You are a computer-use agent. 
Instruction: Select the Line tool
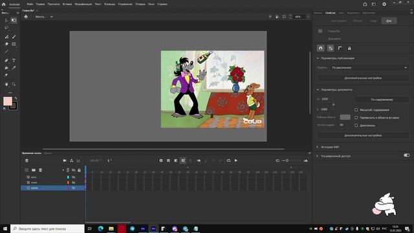pos(6,52)
